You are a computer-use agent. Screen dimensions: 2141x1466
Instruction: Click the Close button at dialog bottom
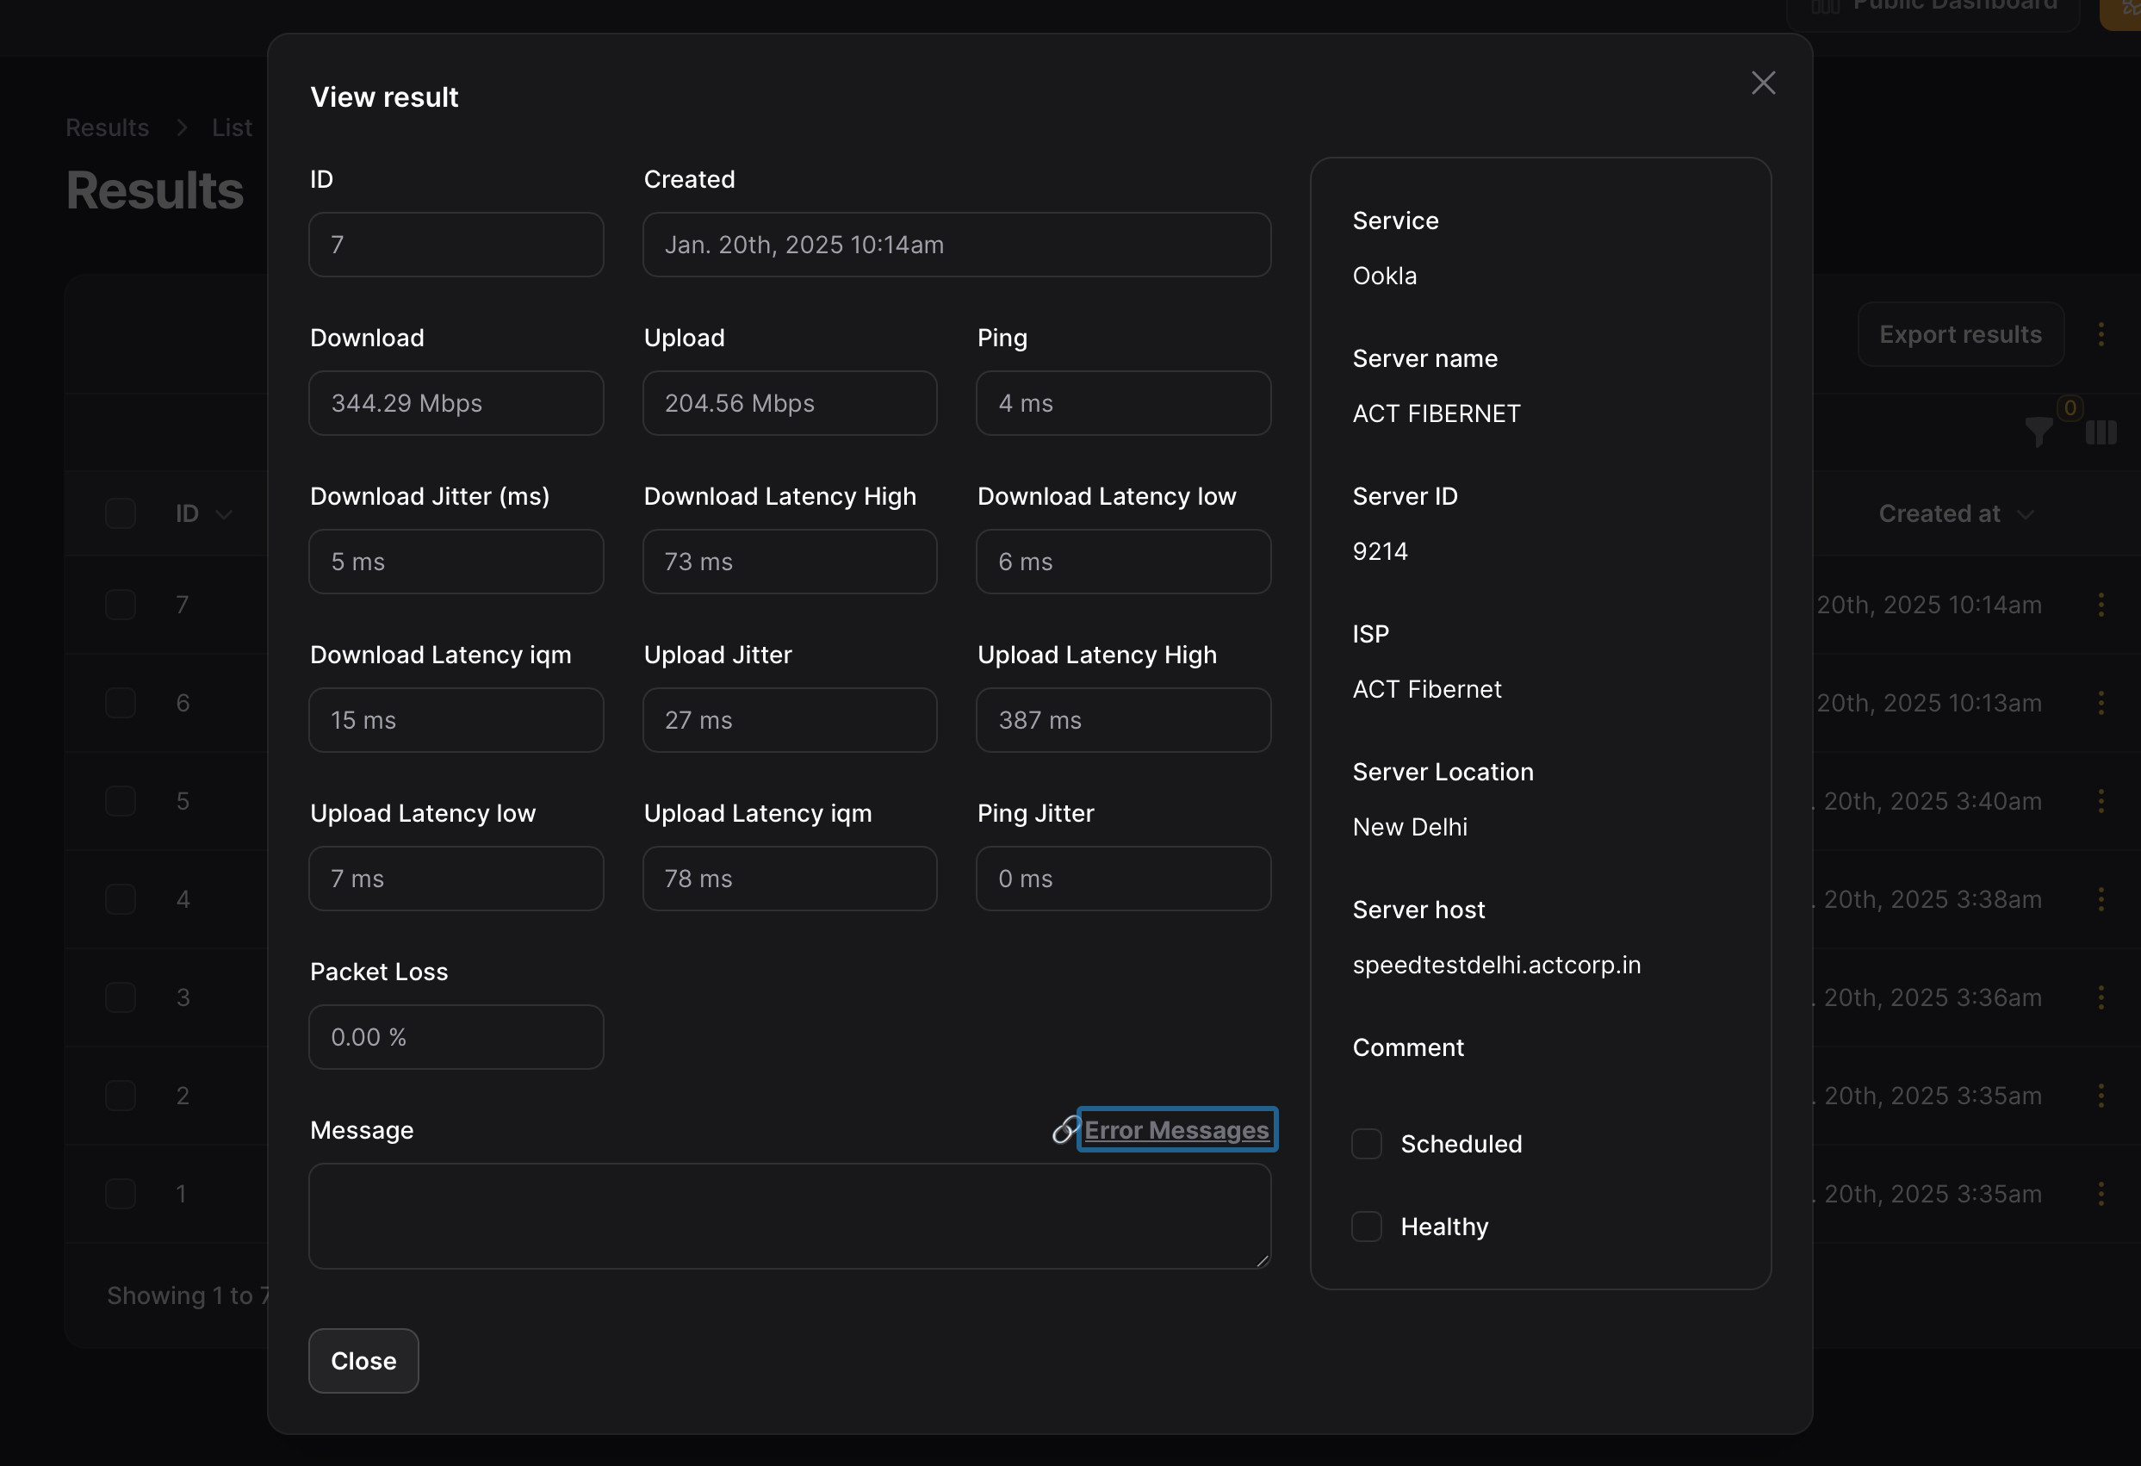[x=363, y=1360]
